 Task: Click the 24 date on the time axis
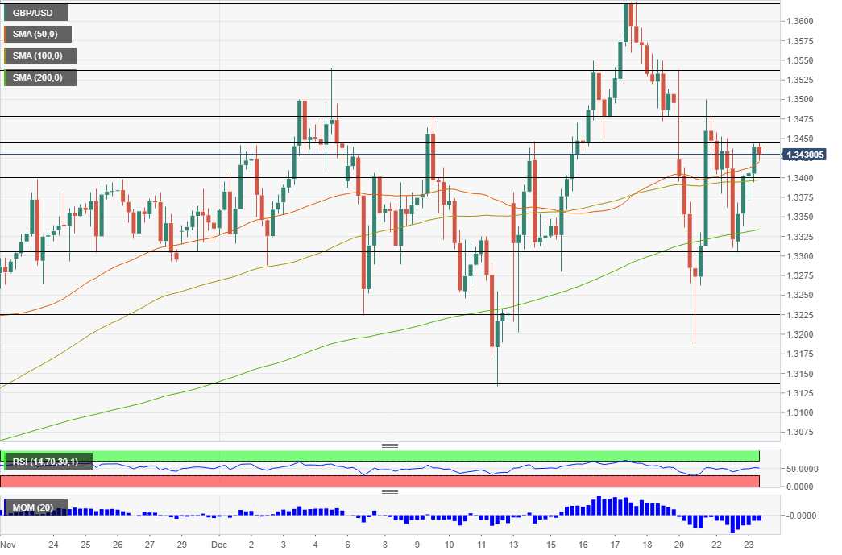pyautogui.click(x=53, y=545)
